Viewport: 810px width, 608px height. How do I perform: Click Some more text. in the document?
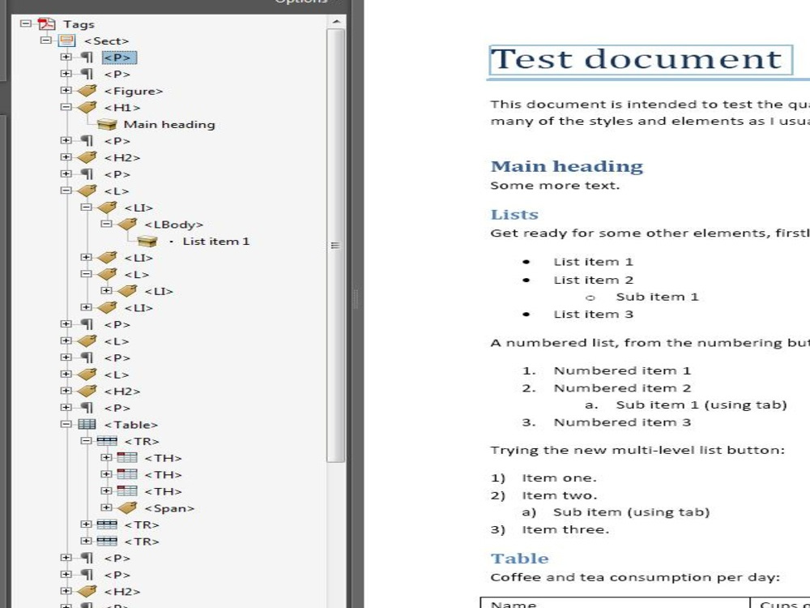coord(555,186)
